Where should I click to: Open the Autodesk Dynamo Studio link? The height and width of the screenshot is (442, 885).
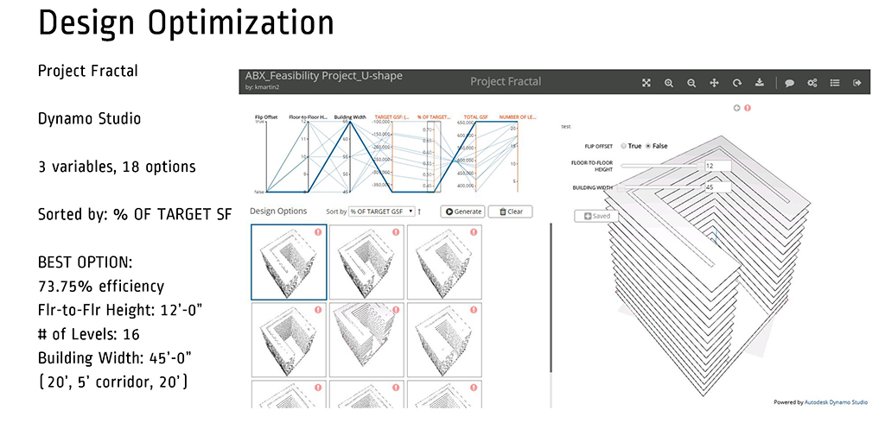pos(837,402)
